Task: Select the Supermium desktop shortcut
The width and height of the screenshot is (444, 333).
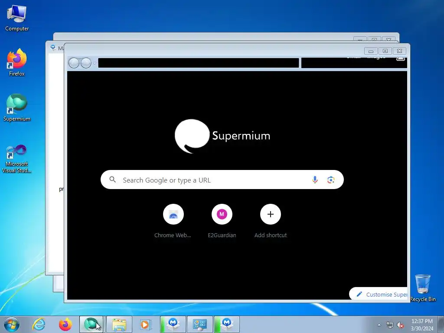Action: point(17,108)
